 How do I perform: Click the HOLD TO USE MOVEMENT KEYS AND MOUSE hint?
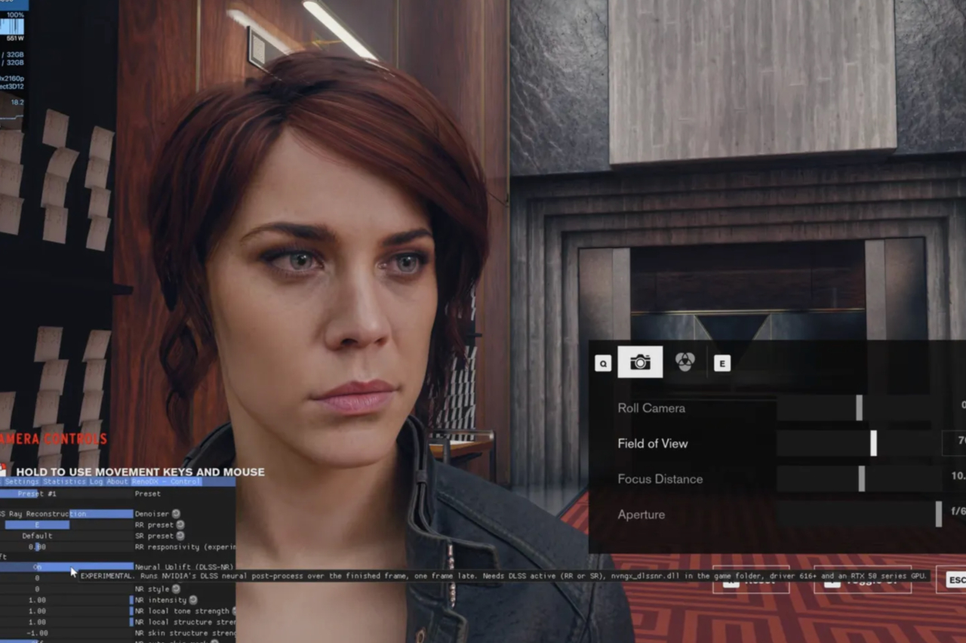pos(140,472)
